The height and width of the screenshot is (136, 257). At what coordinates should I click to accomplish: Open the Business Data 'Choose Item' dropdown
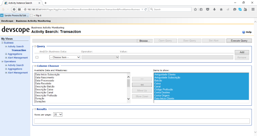tap(65, 57)
